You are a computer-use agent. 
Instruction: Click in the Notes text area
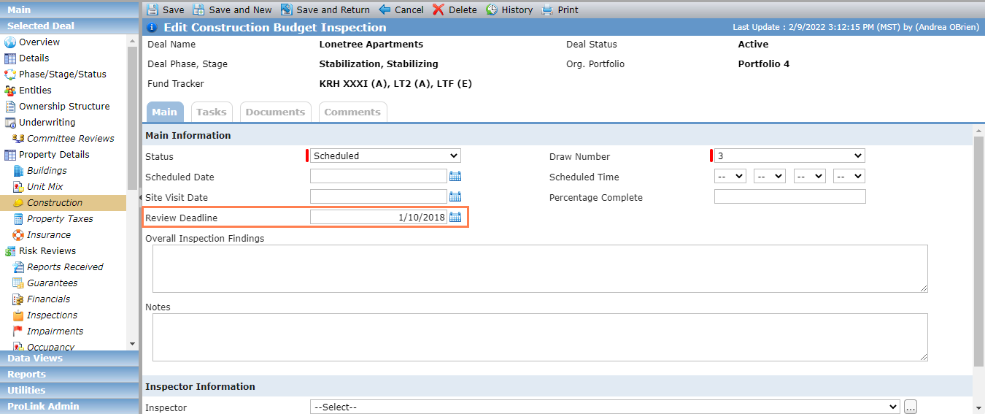pos(540,337)
